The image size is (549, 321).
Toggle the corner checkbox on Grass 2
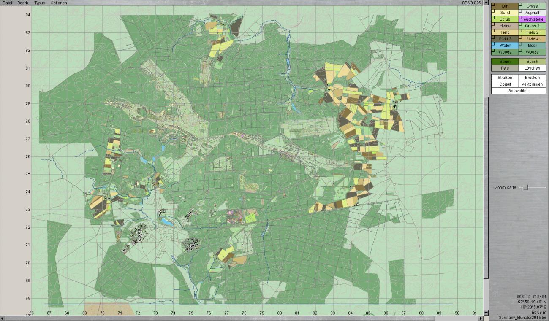[x=520, y=24]
